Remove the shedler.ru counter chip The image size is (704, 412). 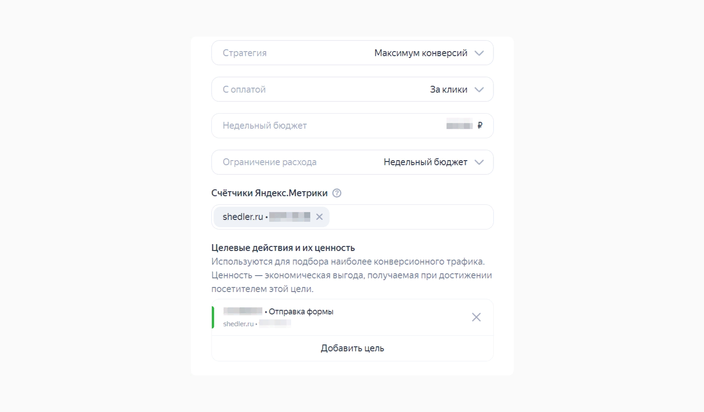click(x=319, y=217)
